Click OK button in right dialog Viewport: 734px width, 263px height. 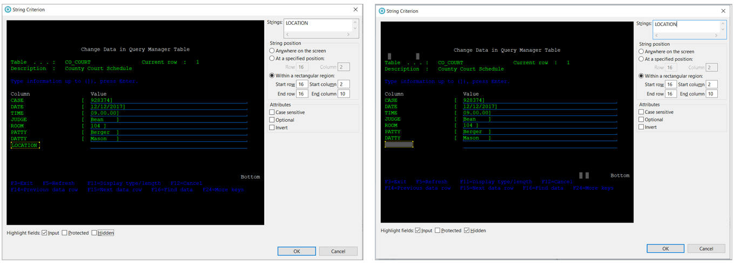tap(665, 248)
